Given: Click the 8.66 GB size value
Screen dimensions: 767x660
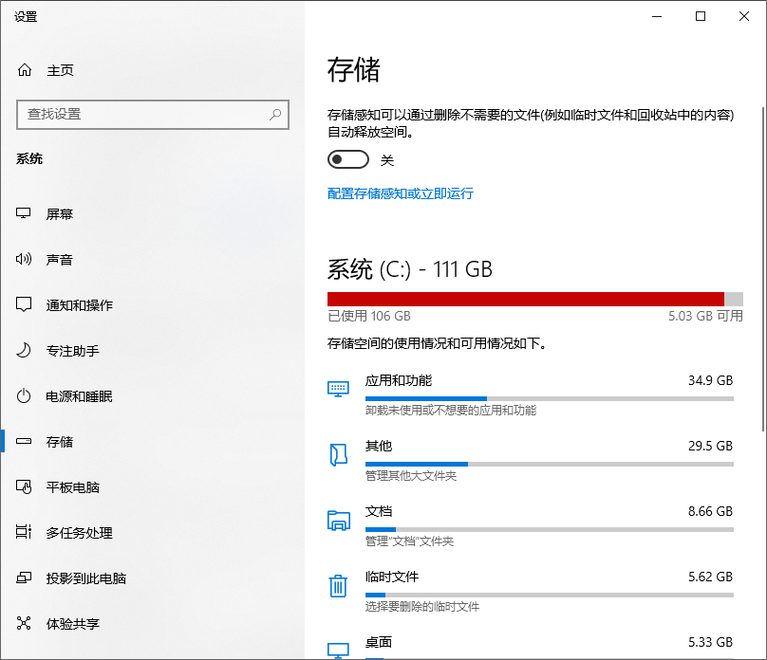Looking at the screenshot, I should pyautogui.click(x=710, y=511).
